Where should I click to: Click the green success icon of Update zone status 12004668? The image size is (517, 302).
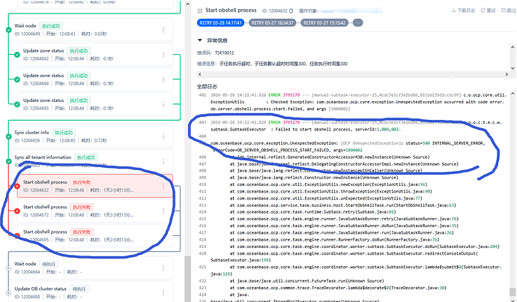(x=17, y=79)
